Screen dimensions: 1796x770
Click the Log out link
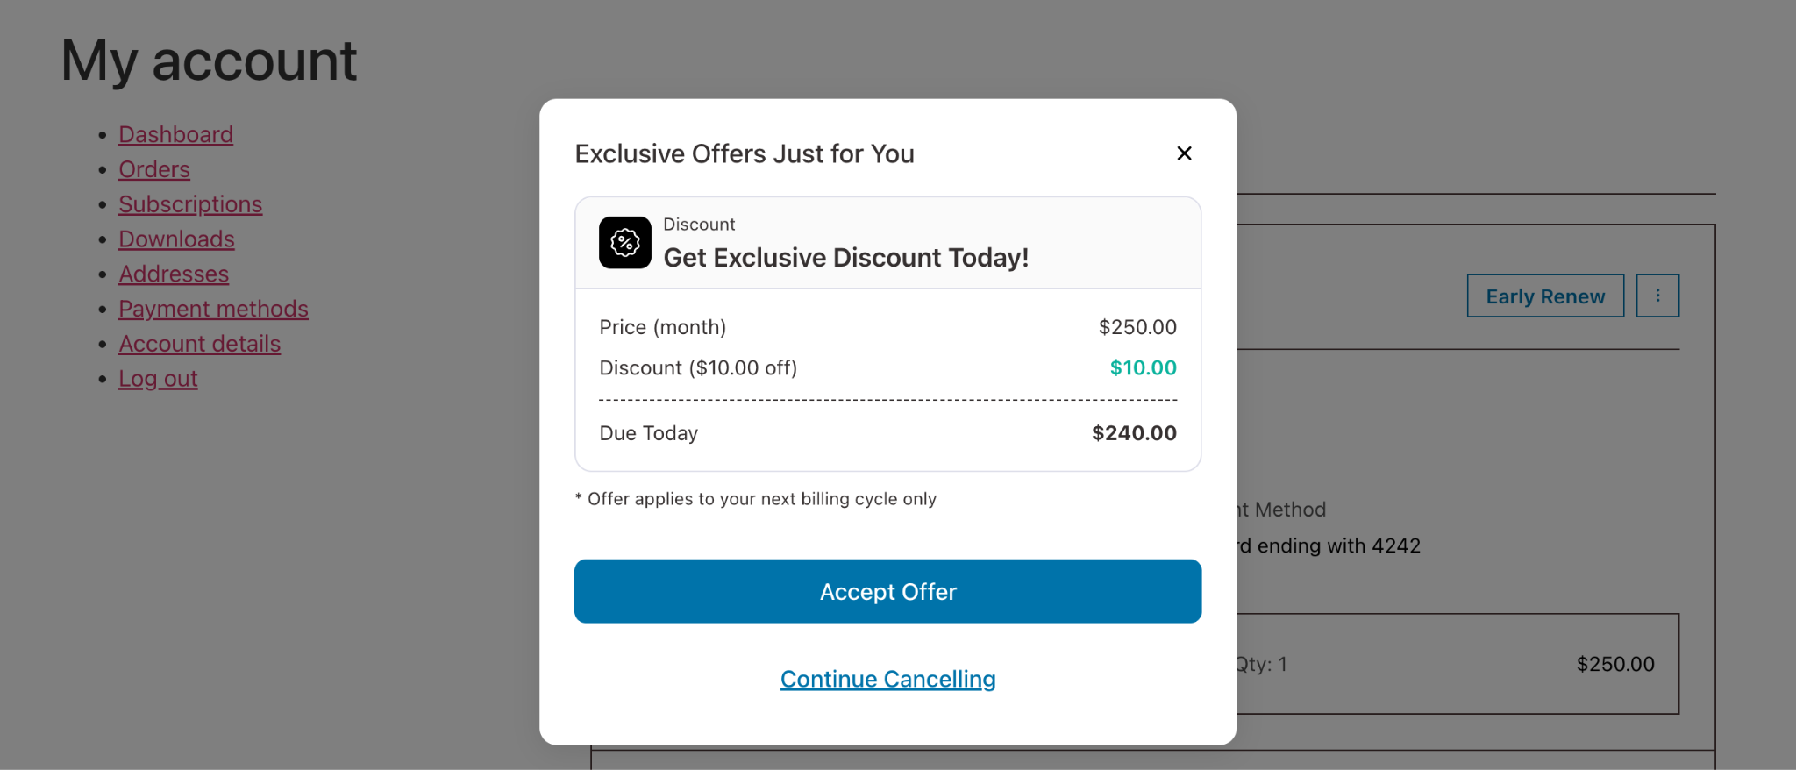click(x=158, y=379)
